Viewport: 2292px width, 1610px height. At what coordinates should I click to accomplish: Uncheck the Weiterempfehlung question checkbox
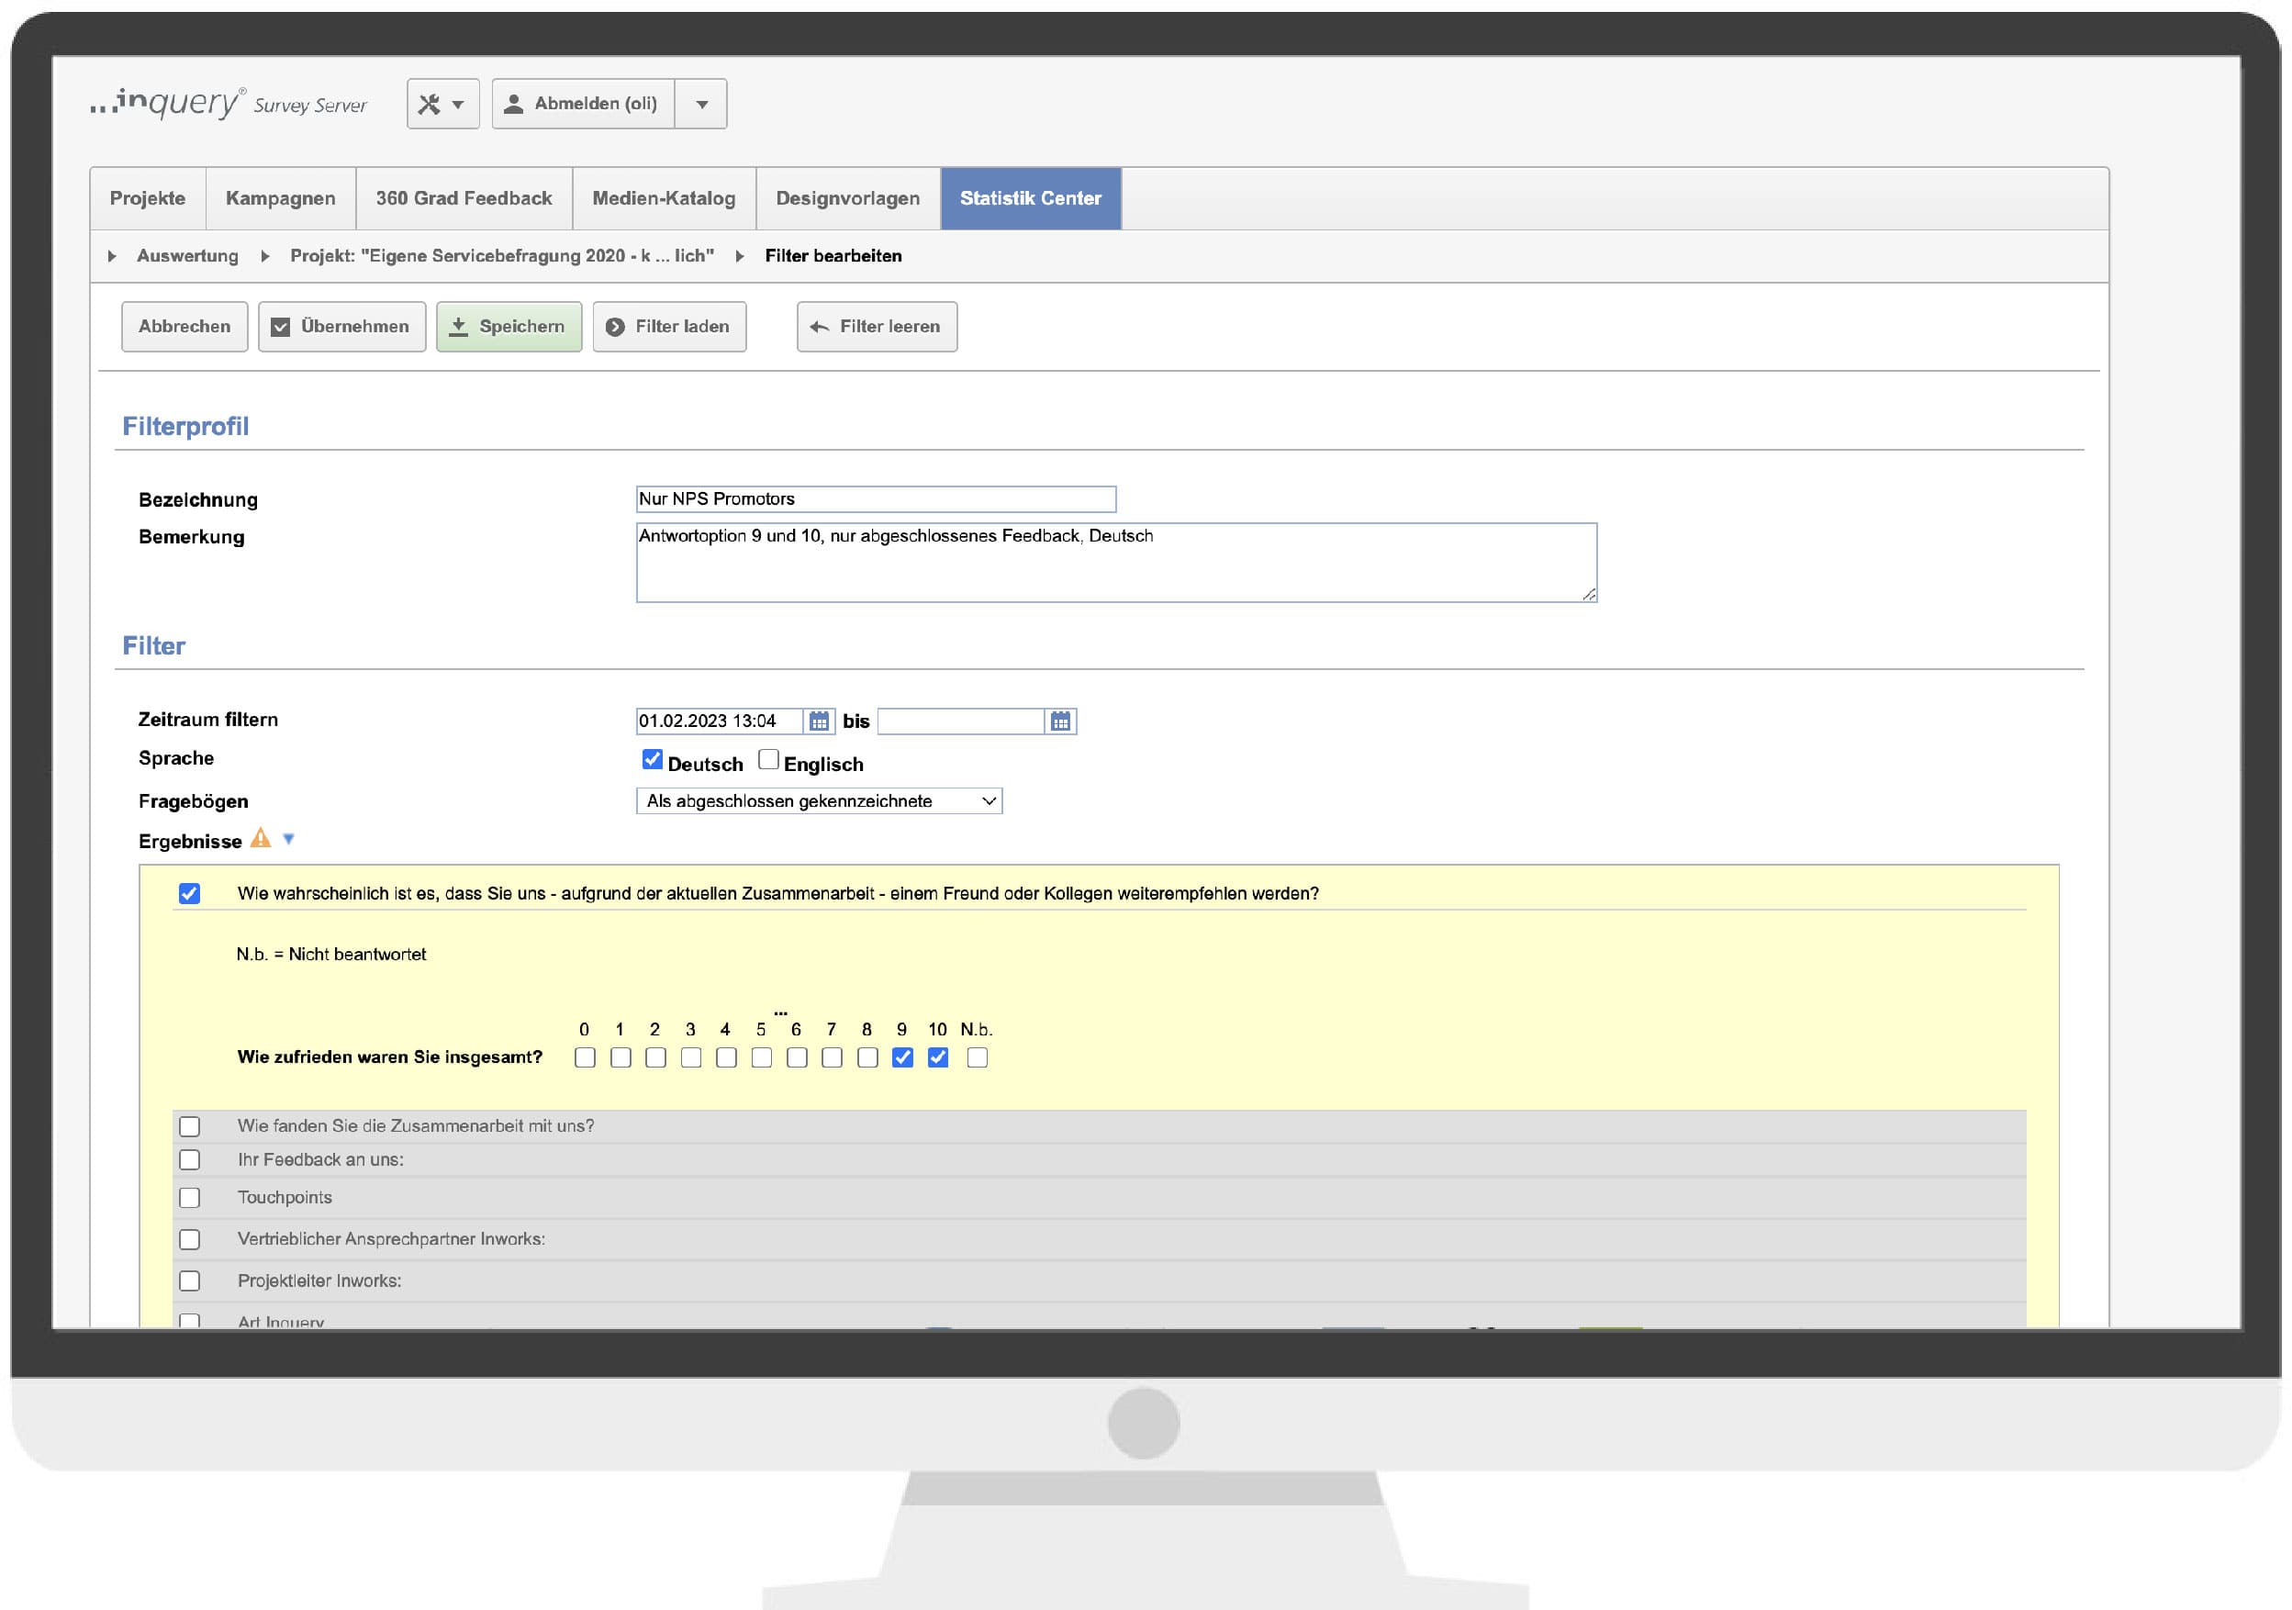[190, 893]
